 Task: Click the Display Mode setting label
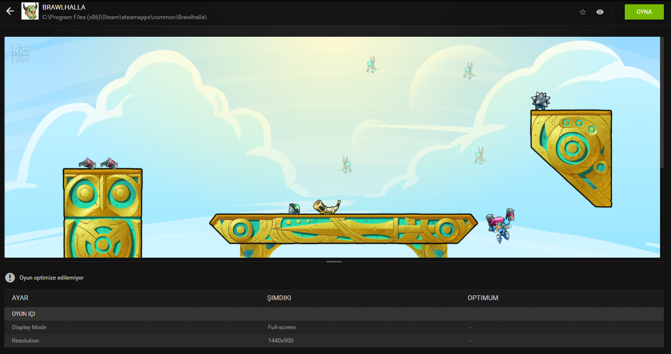coord(29,327)
